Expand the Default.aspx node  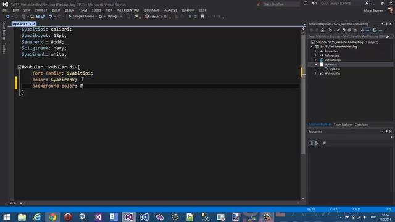coord(315,60)
